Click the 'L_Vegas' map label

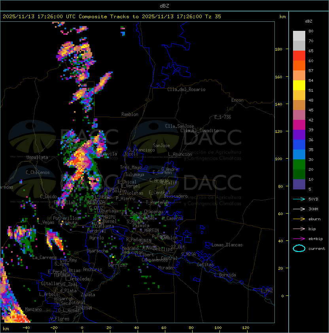[x=46, y=222]
